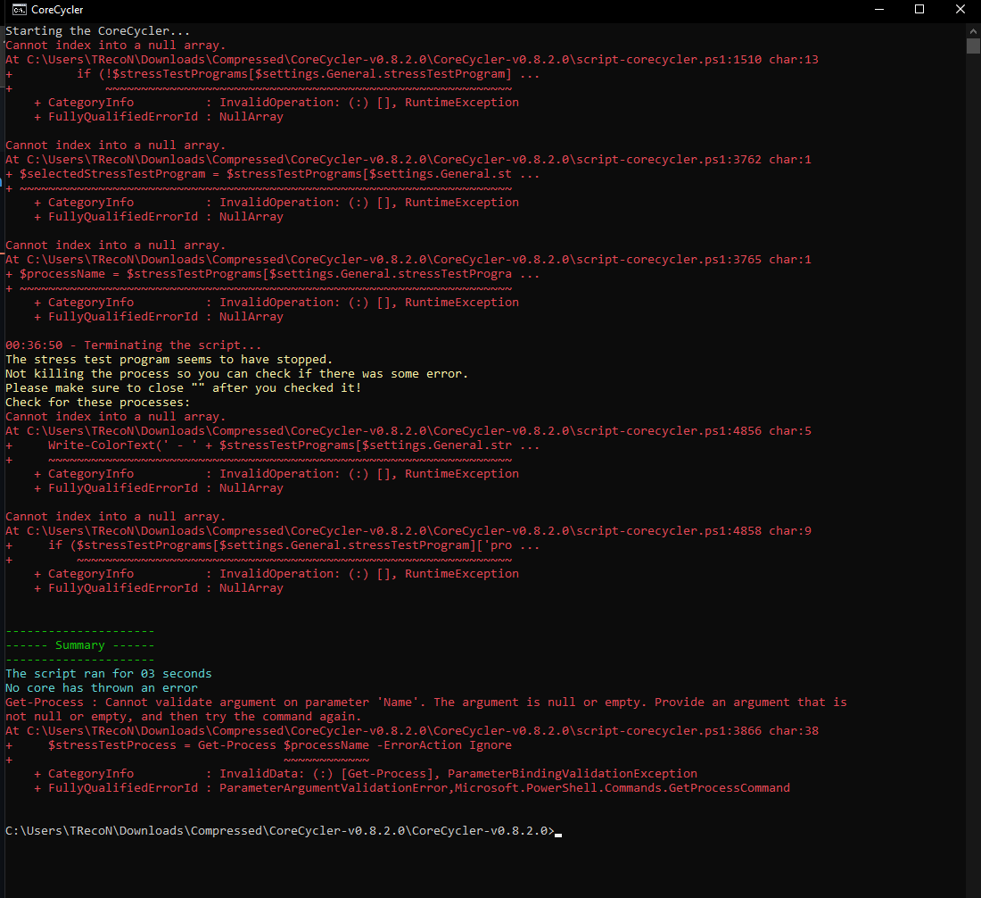981x898 pixels.
Task: Click the path line ending 'ps1:1510 char:13'
Action: 412,60
